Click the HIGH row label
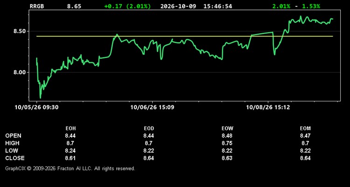This screenshot has width=350, height=187. (12, 143)
